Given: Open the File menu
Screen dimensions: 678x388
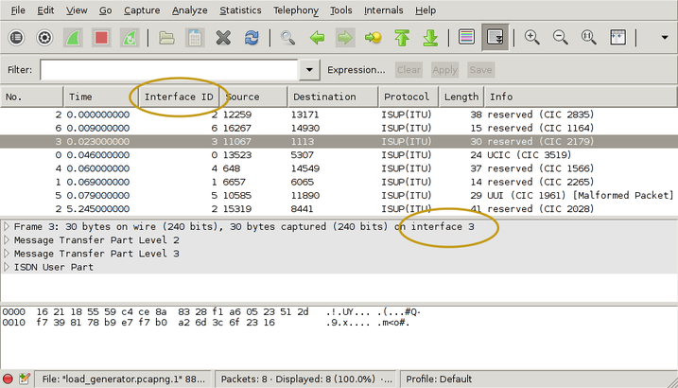Looking at the screenshot, I should [x=17, y=10].
